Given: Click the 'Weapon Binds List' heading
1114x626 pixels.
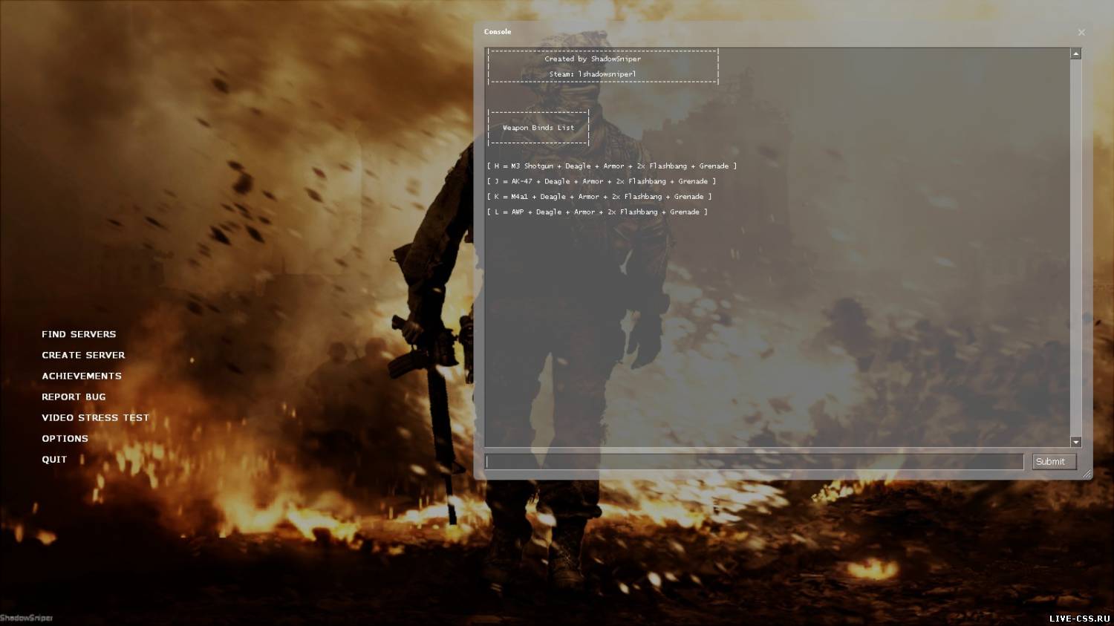Looking at the screenshot, I should pyautogui.click(x=538, y=128).
